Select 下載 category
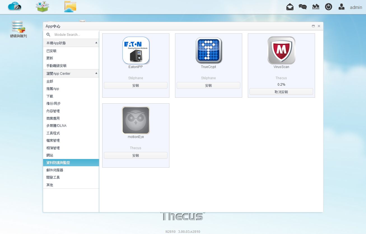Viewport: 366px width, 234px height. pyautogui.click(x=71, y=96)
